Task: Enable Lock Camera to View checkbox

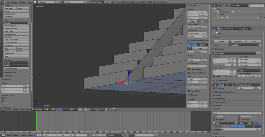Action: point(189,73)
